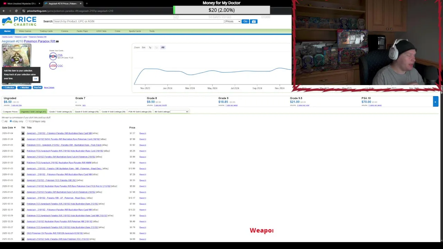This screenshot has height=249, width=443.
Task: Click the PSA grading link text
Action: [x=60, y=55]
